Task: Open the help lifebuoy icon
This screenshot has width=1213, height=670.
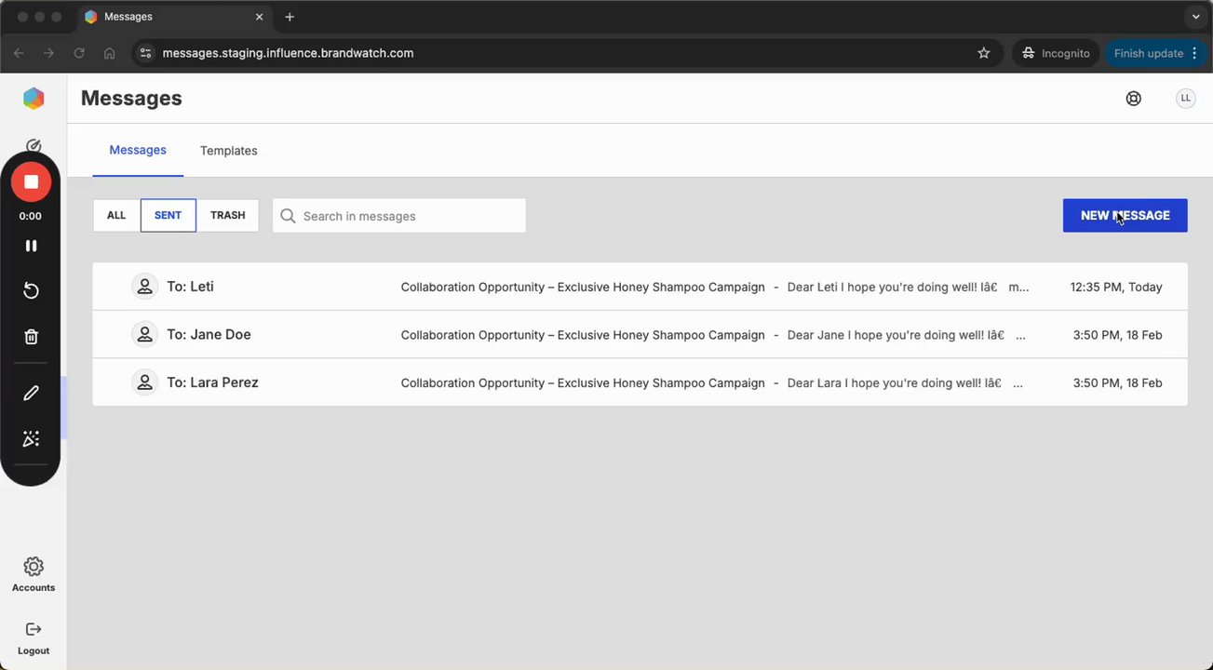Action: click(1133, 99)
